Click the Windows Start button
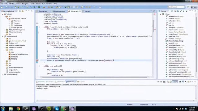Image resolution: width=198 pixels, height=111 pixels. click(3, 109)
